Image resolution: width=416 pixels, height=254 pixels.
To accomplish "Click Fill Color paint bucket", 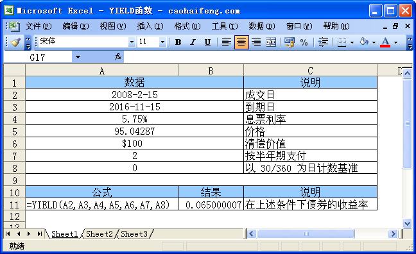I will (364, 42).
